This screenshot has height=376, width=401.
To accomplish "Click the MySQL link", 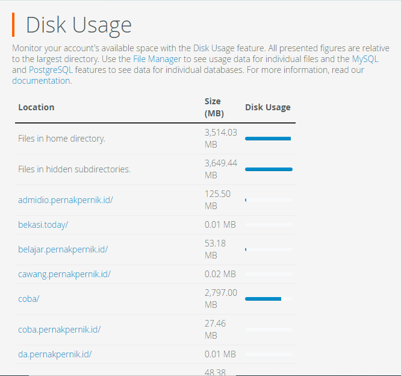I will (365, 59).
